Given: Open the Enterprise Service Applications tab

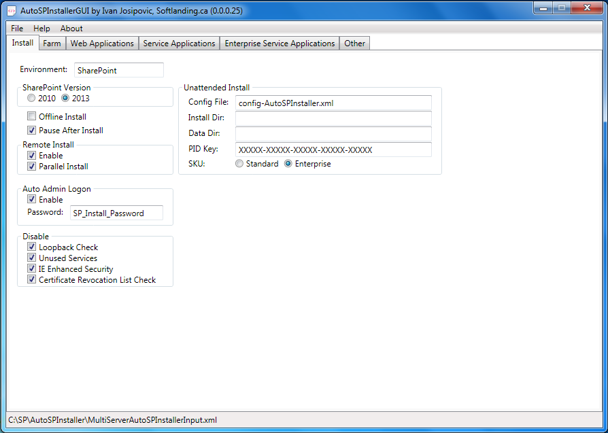Looking at the screenshot, I should point(280,44).
